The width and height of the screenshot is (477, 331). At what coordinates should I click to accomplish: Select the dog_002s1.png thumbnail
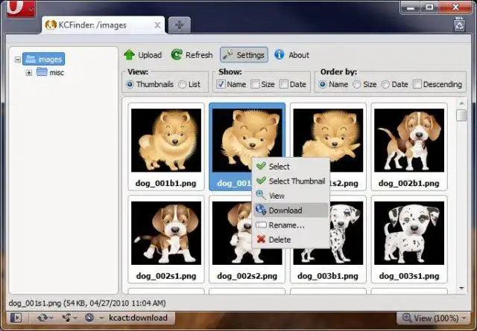pos(166,240)
